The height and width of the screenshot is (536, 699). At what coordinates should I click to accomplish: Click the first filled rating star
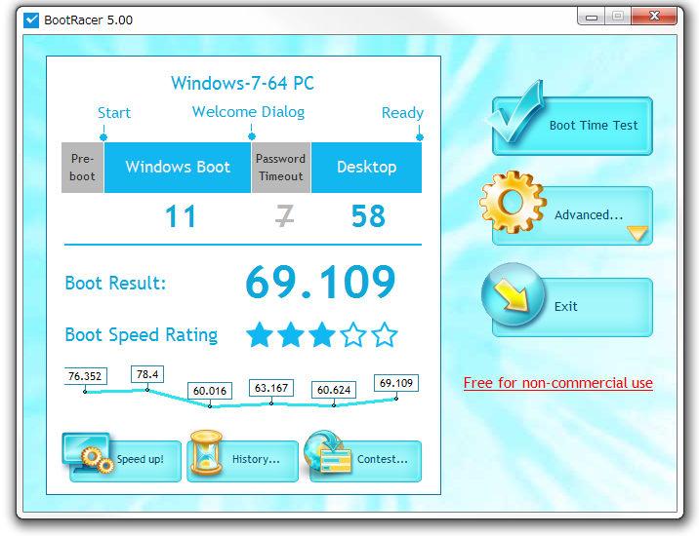(260, 334)
